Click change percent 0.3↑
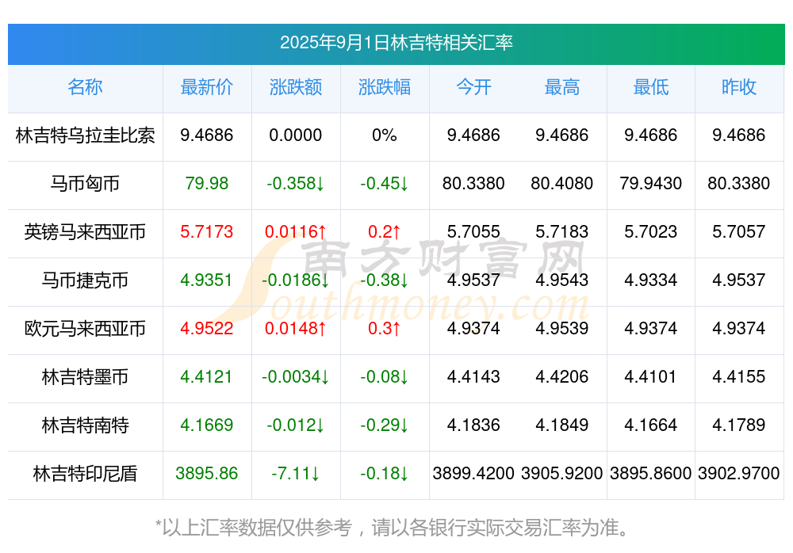Viewport: 793px width, 553px height. (x=385, y=328)
